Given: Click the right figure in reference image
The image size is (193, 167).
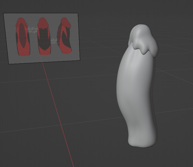Looking at the screenshot, I should tap(64, 36).
